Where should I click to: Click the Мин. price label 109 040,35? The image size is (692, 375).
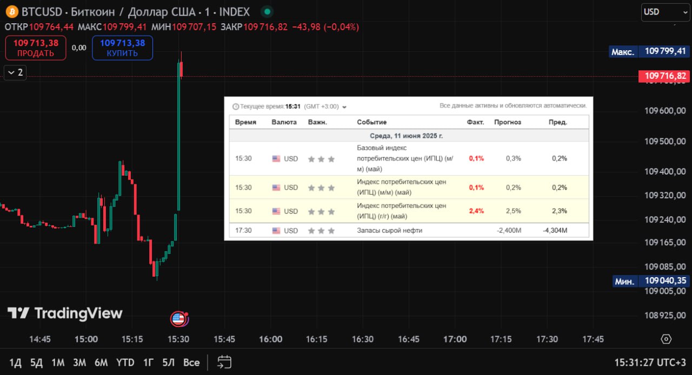coord(651,281)
